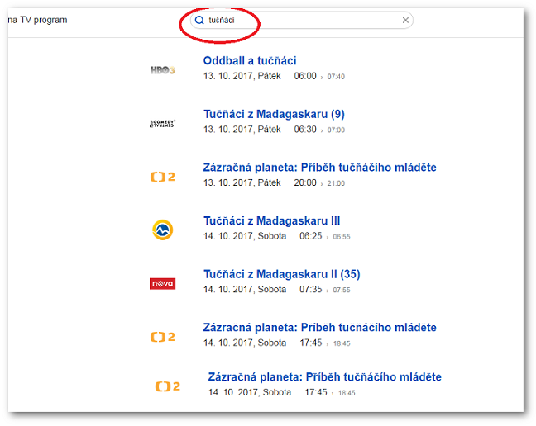Clear the search field with X
Image resolution: width=536 pixels, height=426 pixels.
(405, 21)
